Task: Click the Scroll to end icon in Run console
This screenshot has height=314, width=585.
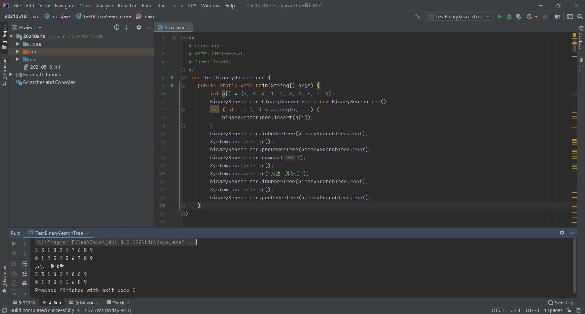Action: 25,273
